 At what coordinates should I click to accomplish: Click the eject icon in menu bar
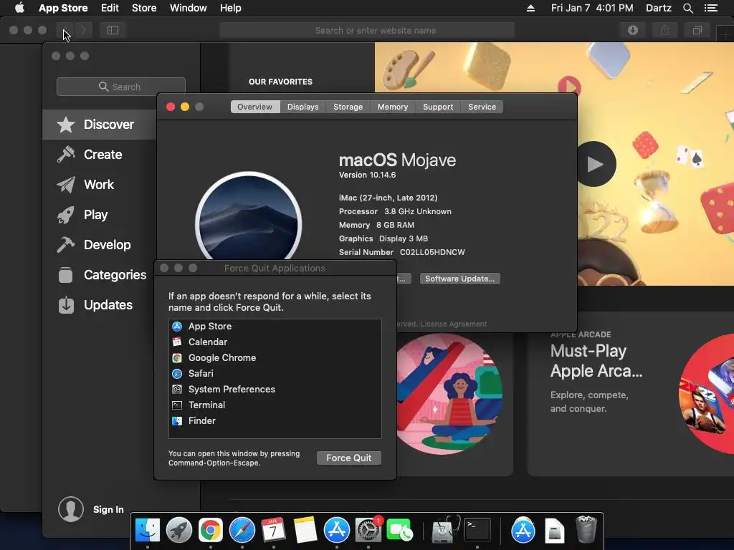click(530, 8)
